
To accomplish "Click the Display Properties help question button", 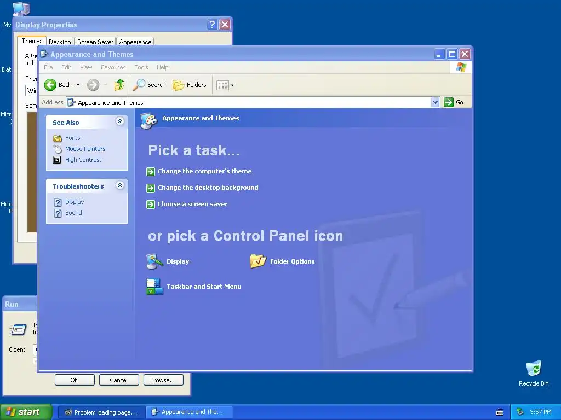I will tap(212, 24).
